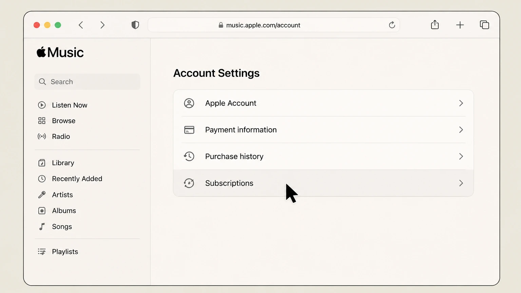Click the Playlists list icon
The image size is (521, 293).
pyautogui.click(x=42, y=252)
